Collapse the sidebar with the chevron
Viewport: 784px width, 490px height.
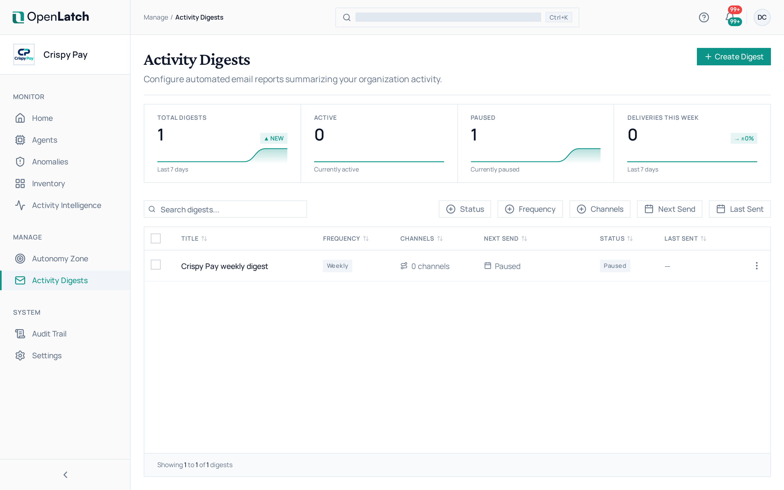click(x=65, y=475)
